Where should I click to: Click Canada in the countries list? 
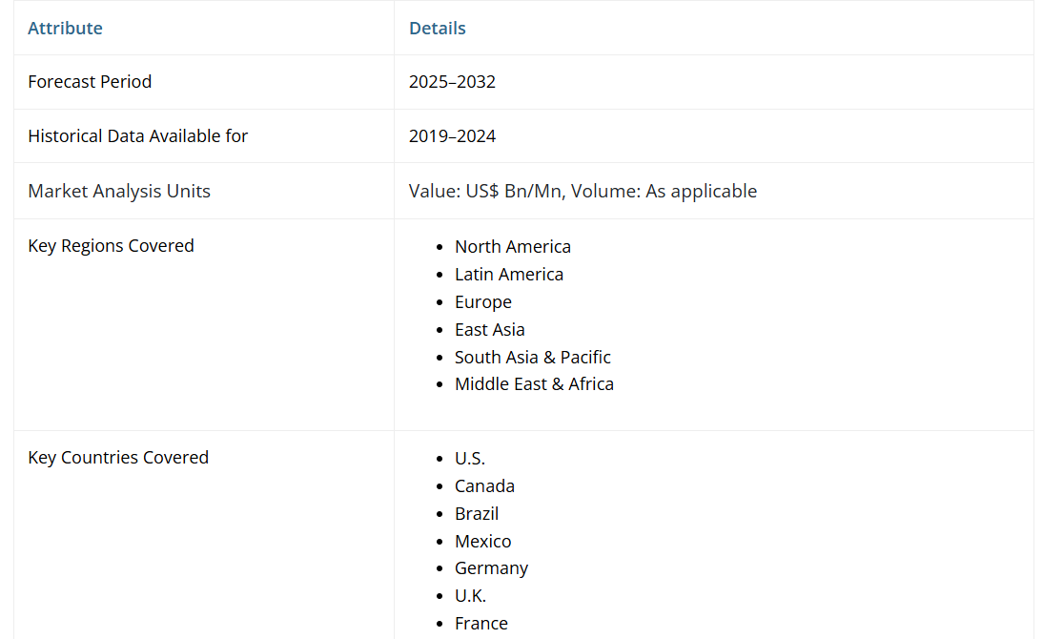tap(484, 486)
